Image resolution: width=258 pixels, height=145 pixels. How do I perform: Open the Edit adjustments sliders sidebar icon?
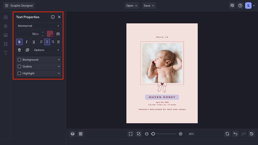(x=5, y=26)
